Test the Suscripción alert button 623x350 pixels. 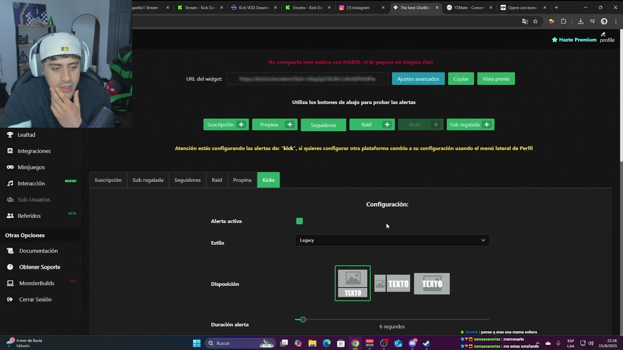point(226,124)
